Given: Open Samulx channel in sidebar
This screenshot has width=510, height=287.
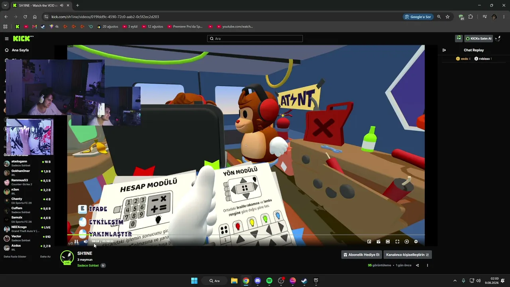Looking at the screenshot, I should pyautogui.click(x=27, y=220).
